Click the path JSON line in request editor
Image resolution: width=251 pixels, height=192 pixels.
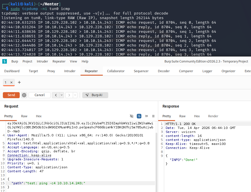[x=49, y=183]
